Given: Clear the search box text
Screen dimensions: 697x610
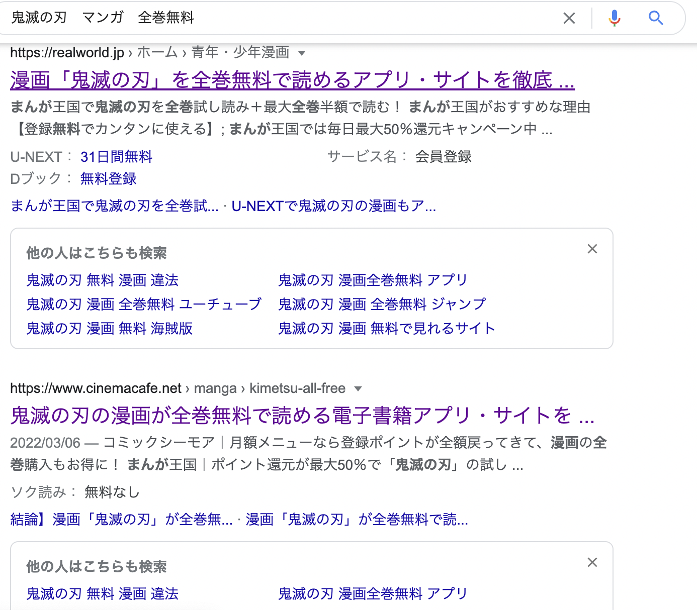Looking at the screenshot, I should [569, 19].
